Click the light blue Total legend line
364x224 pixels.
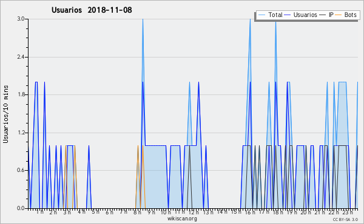261,15
